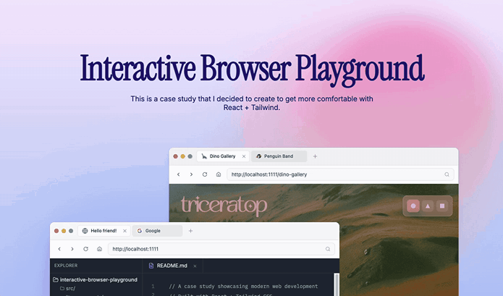Screen dimensions: 503x296
Task: Open new tab next to Google tab
Action: 190,231
